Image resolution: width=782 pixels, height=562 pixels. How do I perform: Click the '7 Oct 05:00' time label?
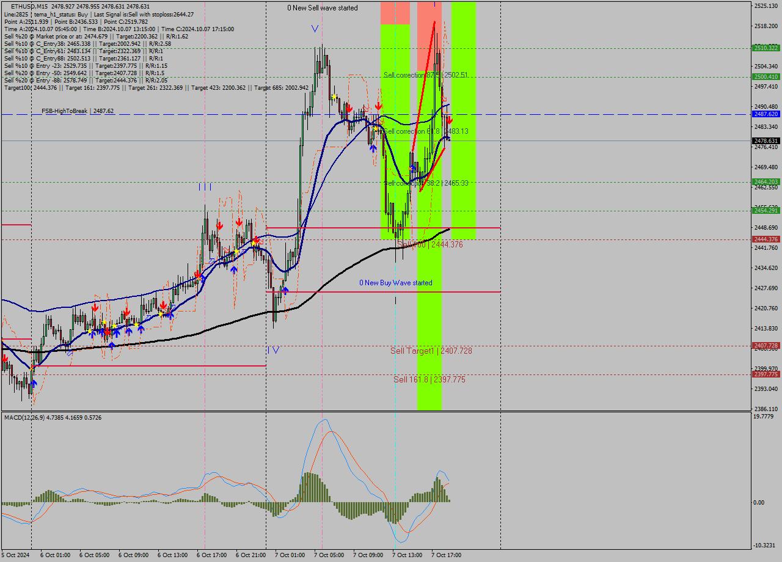pyautogui.click(x=329, y=555)
